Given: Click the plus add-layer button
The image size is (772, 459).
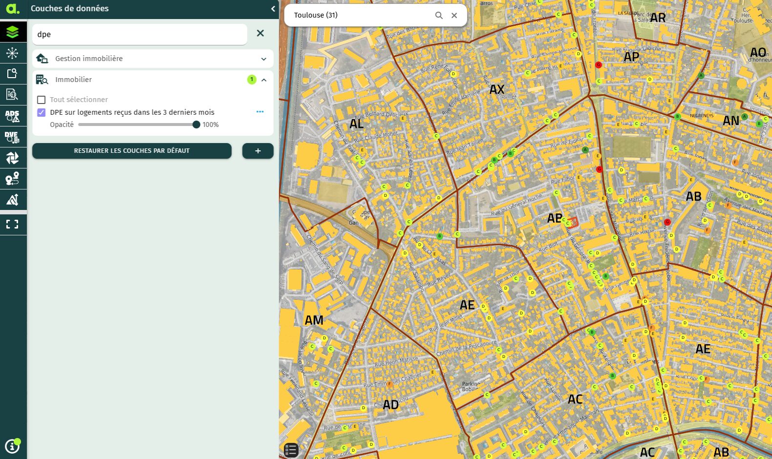Looking at the screenshot, I should 258,151.
